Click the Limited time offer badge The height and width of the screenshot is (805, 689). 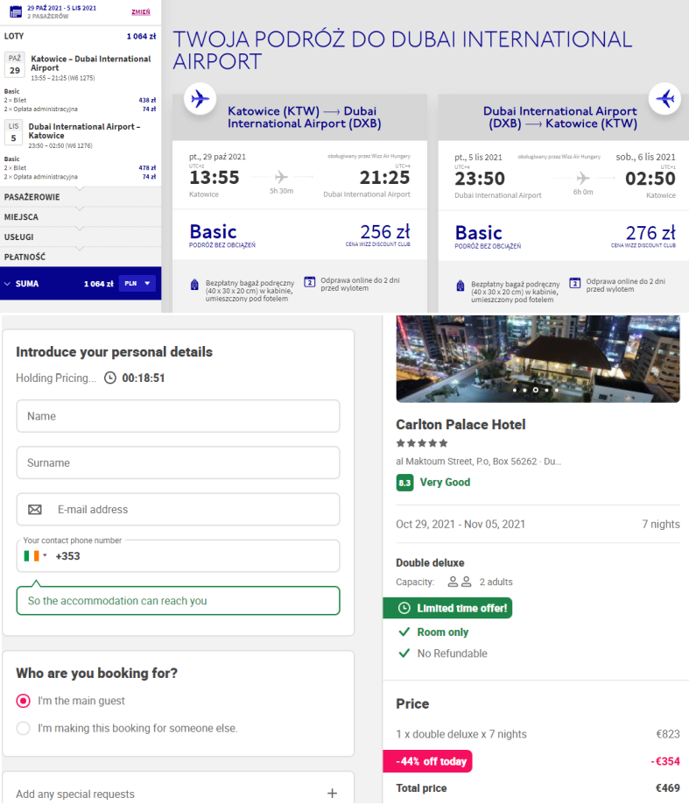(447, 608)
